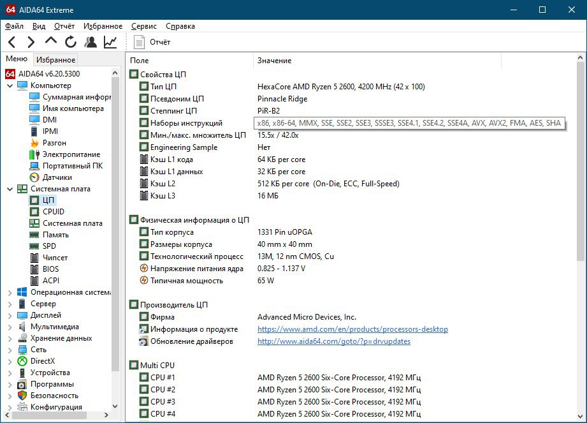Image resolution: width=587 pixels, height=423 pixels.
Task: Select the BIOS chip icon item
Action: click(34, 269)
